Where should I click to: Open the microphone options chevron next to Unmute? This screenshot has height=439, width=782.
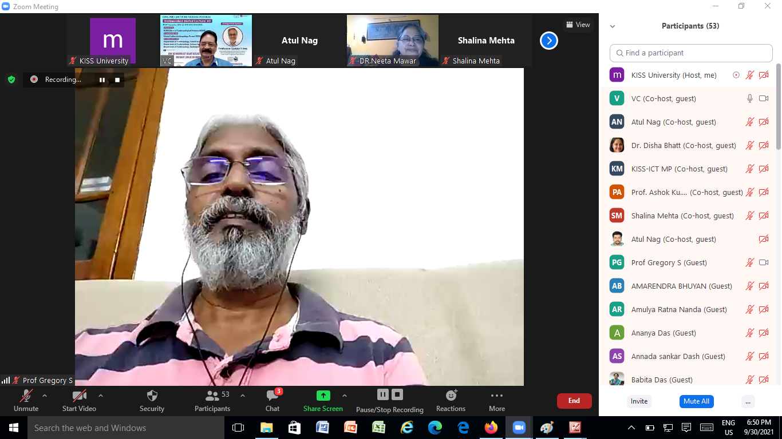click(x=44, y=394)
